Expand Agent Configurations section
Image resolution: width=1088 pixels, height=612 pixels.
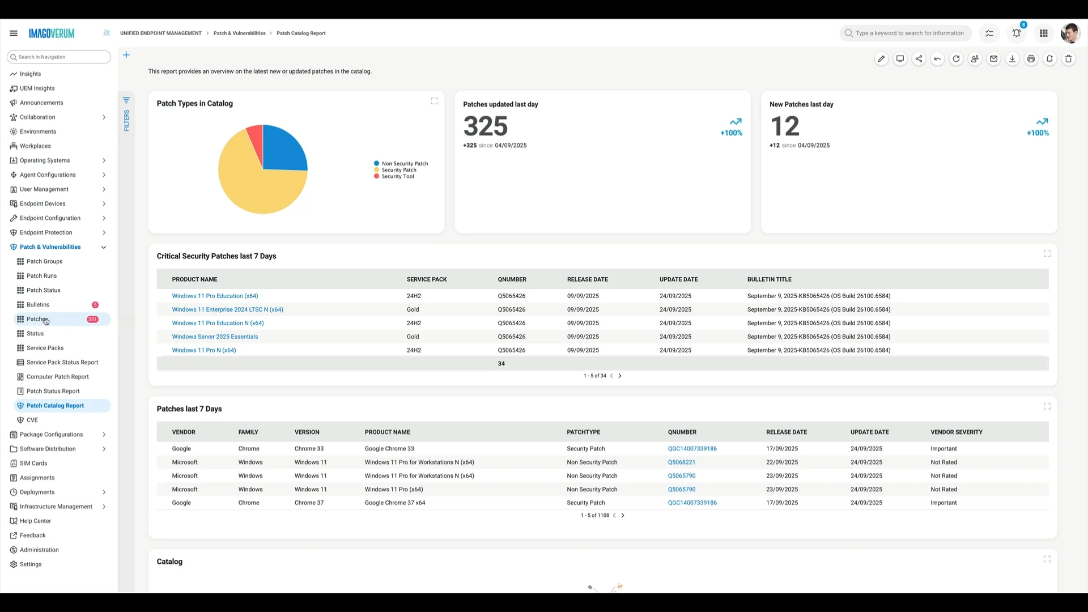tap(104, 175)
